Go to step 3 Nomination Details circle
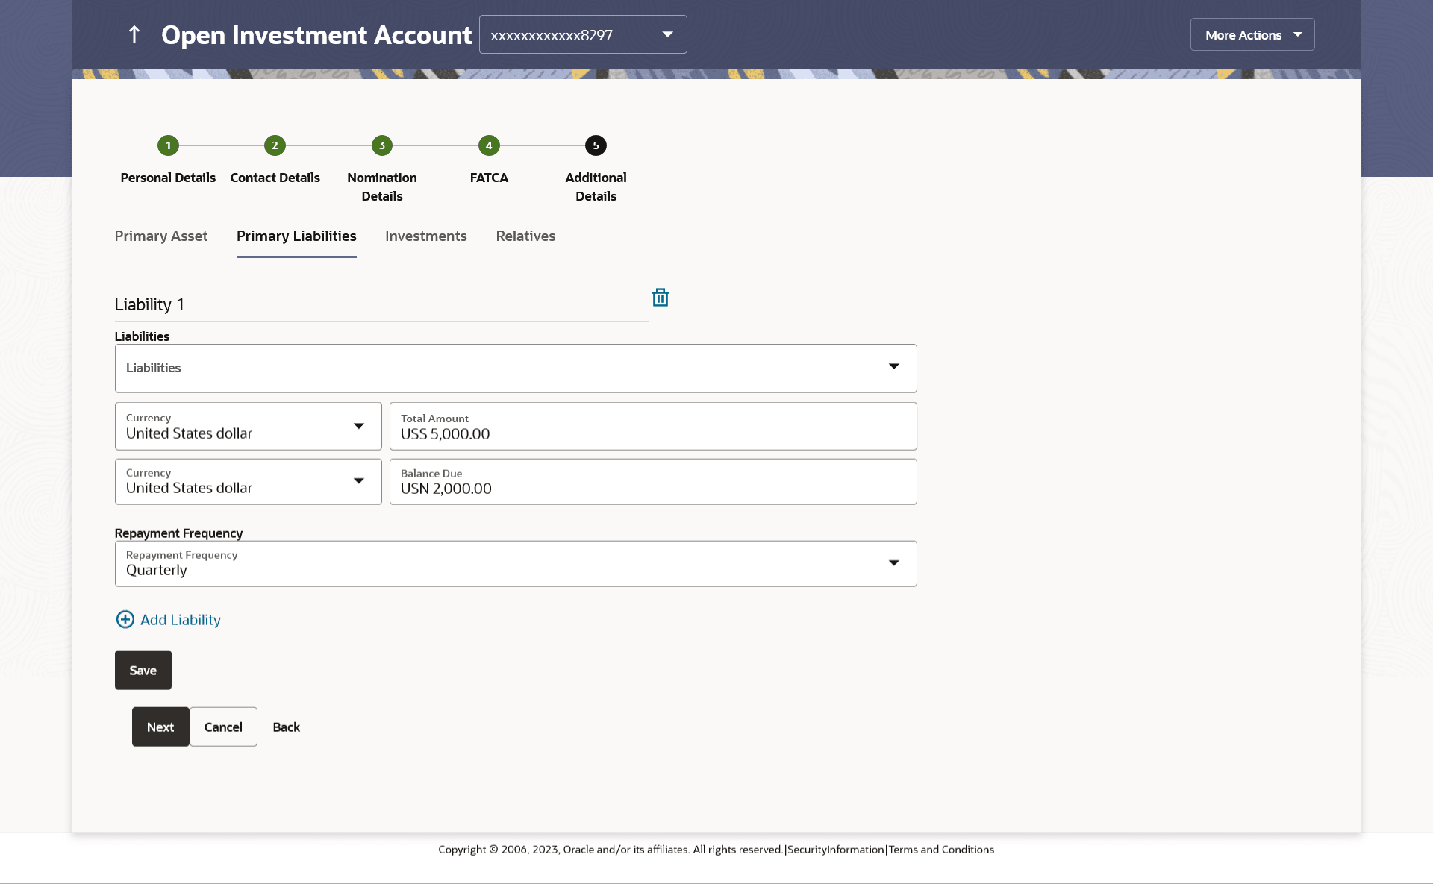1433x884 pixels. point(381,145)
